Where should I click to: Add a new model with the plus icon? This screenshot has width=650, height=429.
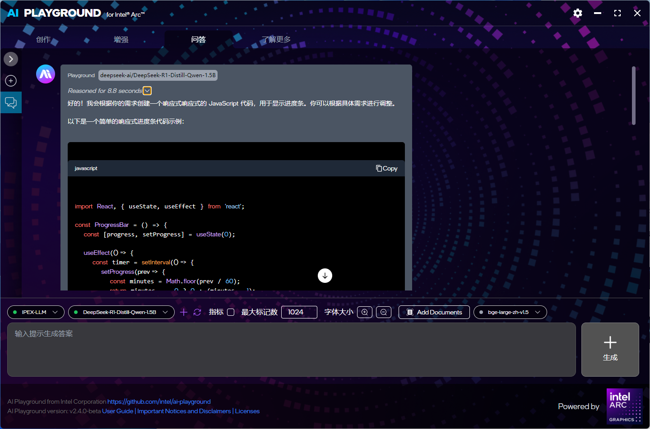click(x=184, y=312)
